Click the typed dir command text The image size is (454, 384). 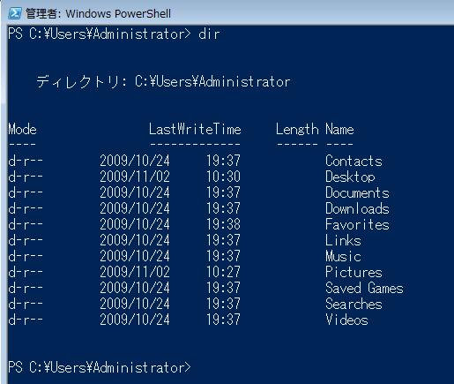coord(209,34)
